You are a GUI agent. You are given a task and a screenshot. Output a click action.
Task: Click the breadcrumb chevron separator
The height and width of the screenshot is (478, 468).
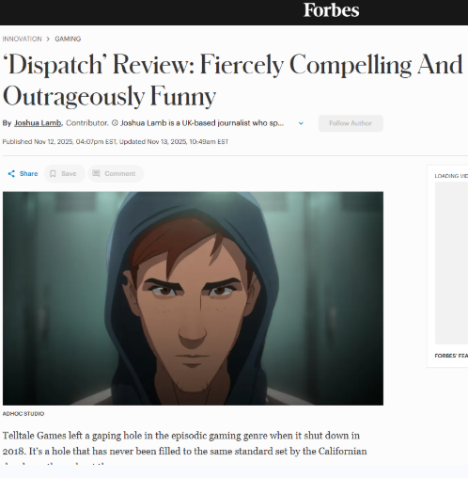[x=48, y=39]
